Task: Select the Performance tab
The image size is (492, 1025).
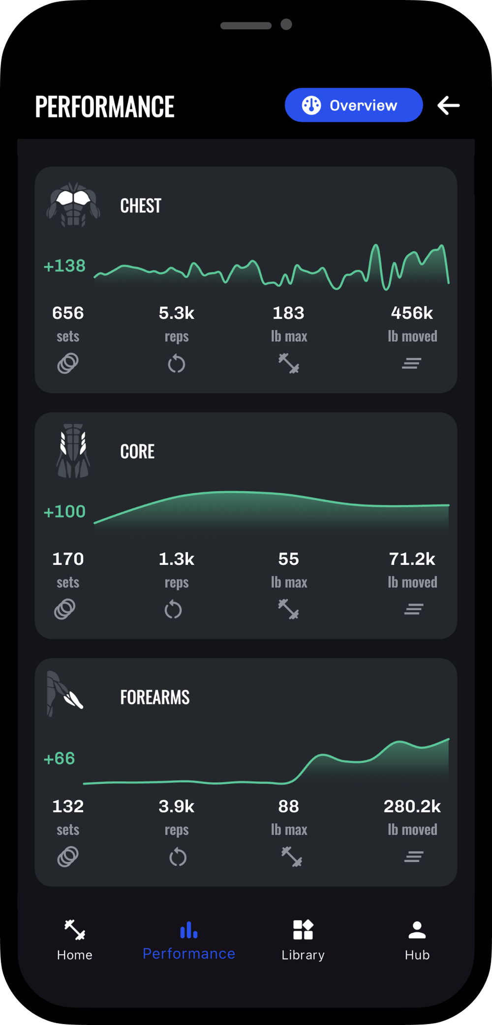Action: click(x=189, y=940)
